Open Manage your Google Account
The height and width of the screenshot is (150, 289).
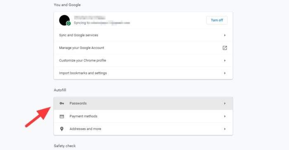click(x=143, y=48)
